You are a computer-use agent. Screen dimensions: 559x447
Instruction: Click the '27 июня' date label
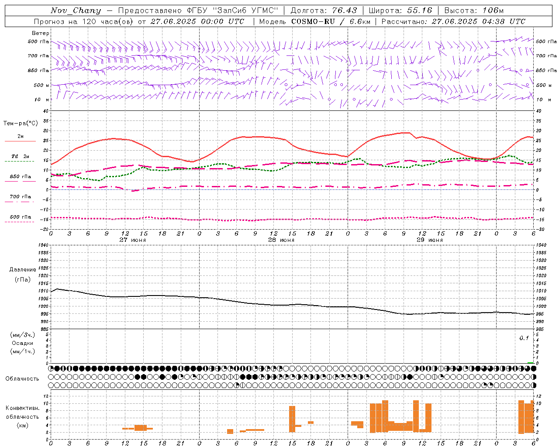[133, 240]
